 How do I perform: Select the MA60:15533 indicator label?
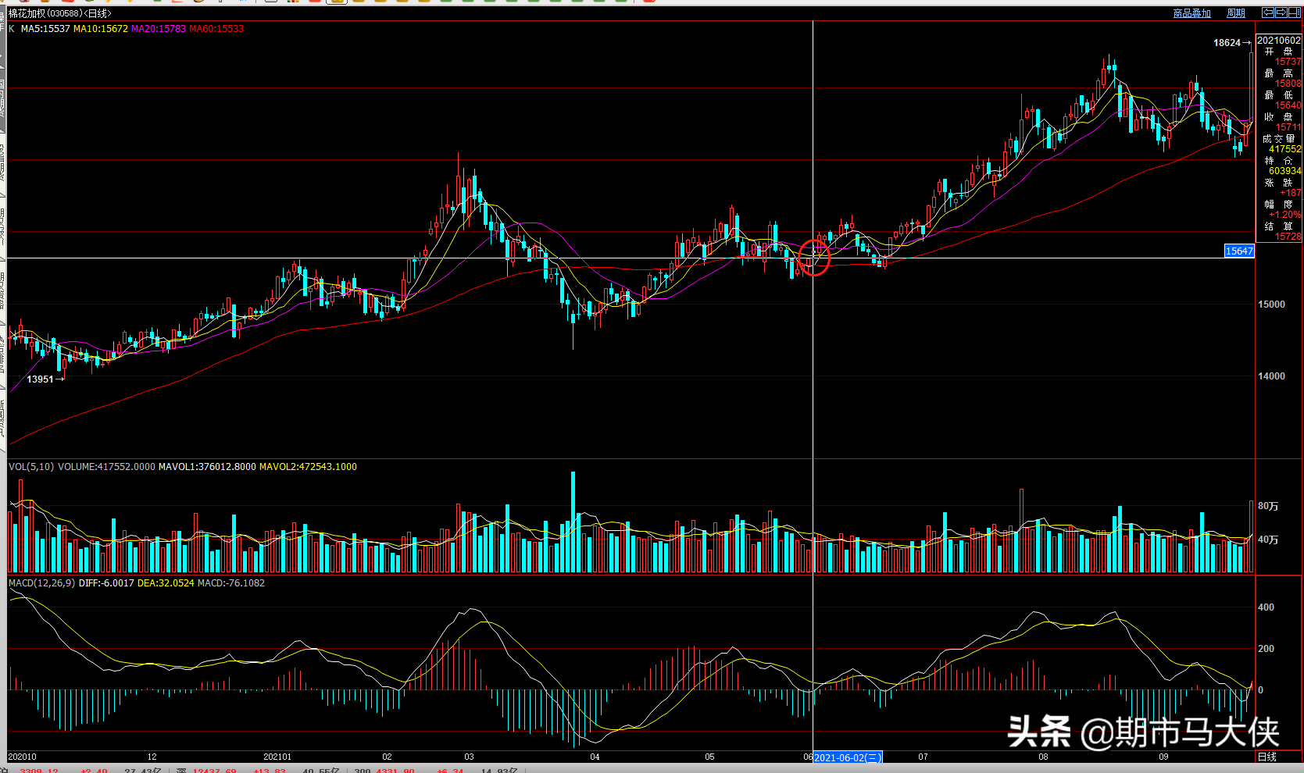click(216, 29)
